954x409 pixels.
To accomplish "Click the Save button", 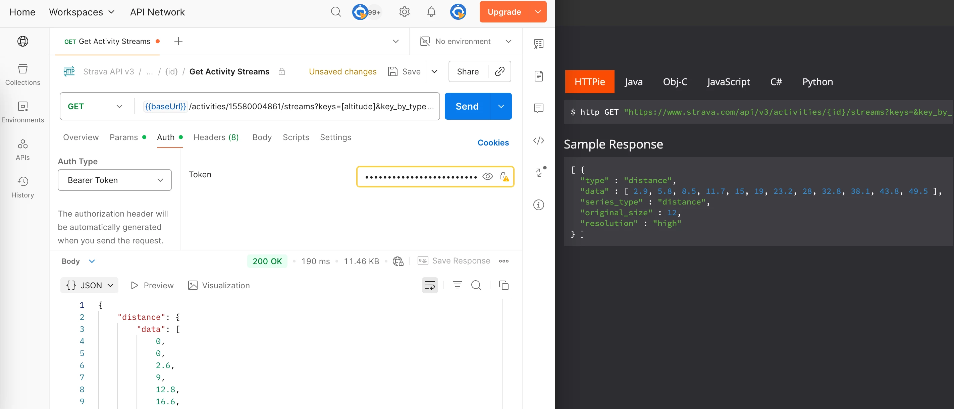I will (404, 71).
